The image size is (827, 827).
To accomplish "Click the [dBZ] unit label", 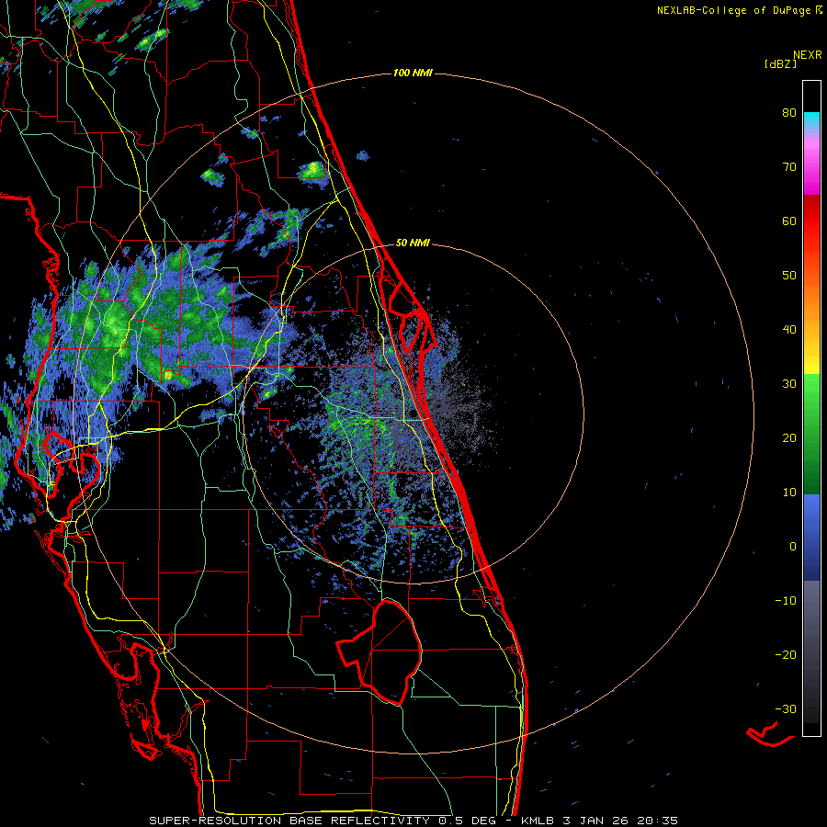I will click(780, 63).
